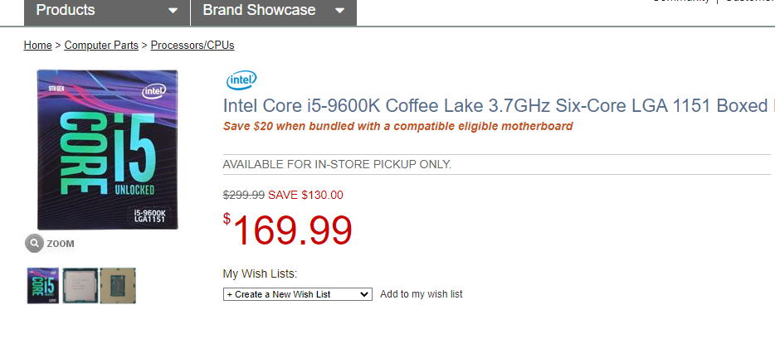
Task: Click the Save $20 motherboard bundle offer
Action: 398,126
